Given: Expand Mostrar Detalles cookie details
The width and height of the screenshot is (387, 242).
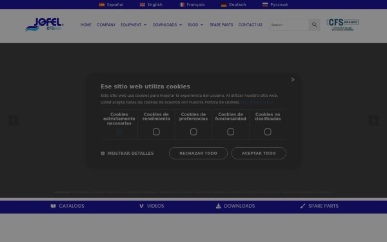Looking at the screenshot, I should point(127,154).
